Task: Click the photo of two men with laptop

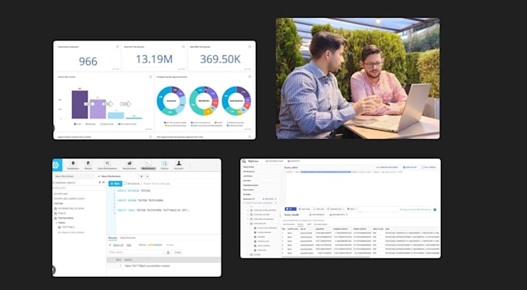Action: 357,78
